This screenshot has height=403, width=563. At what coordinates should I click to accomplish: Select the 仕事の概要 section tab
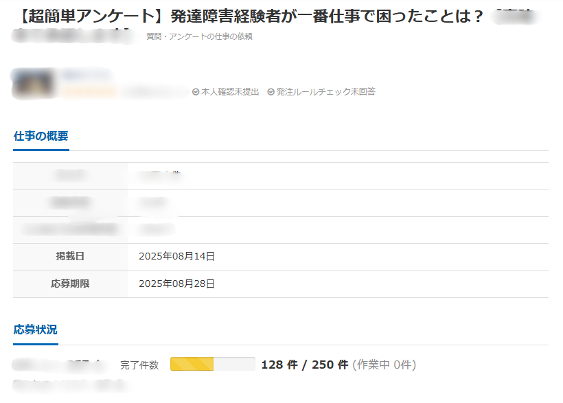(x=41, y=136)
